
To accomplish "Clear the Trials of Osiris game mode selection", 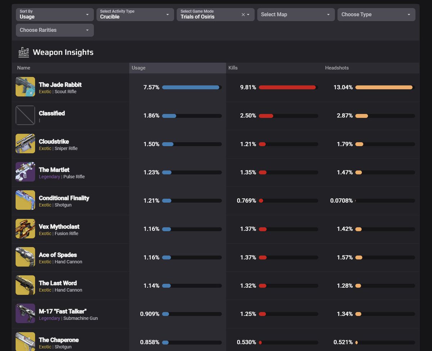I will tap(243, 15).
